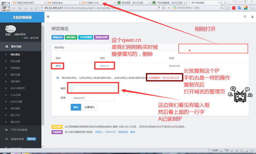Click the favorite star inside the address bar
Screen dimensions: 256x154
(163, 8)
